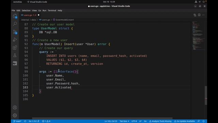
Task: Change language mode Go in status bar
Action: click(145, 121)
